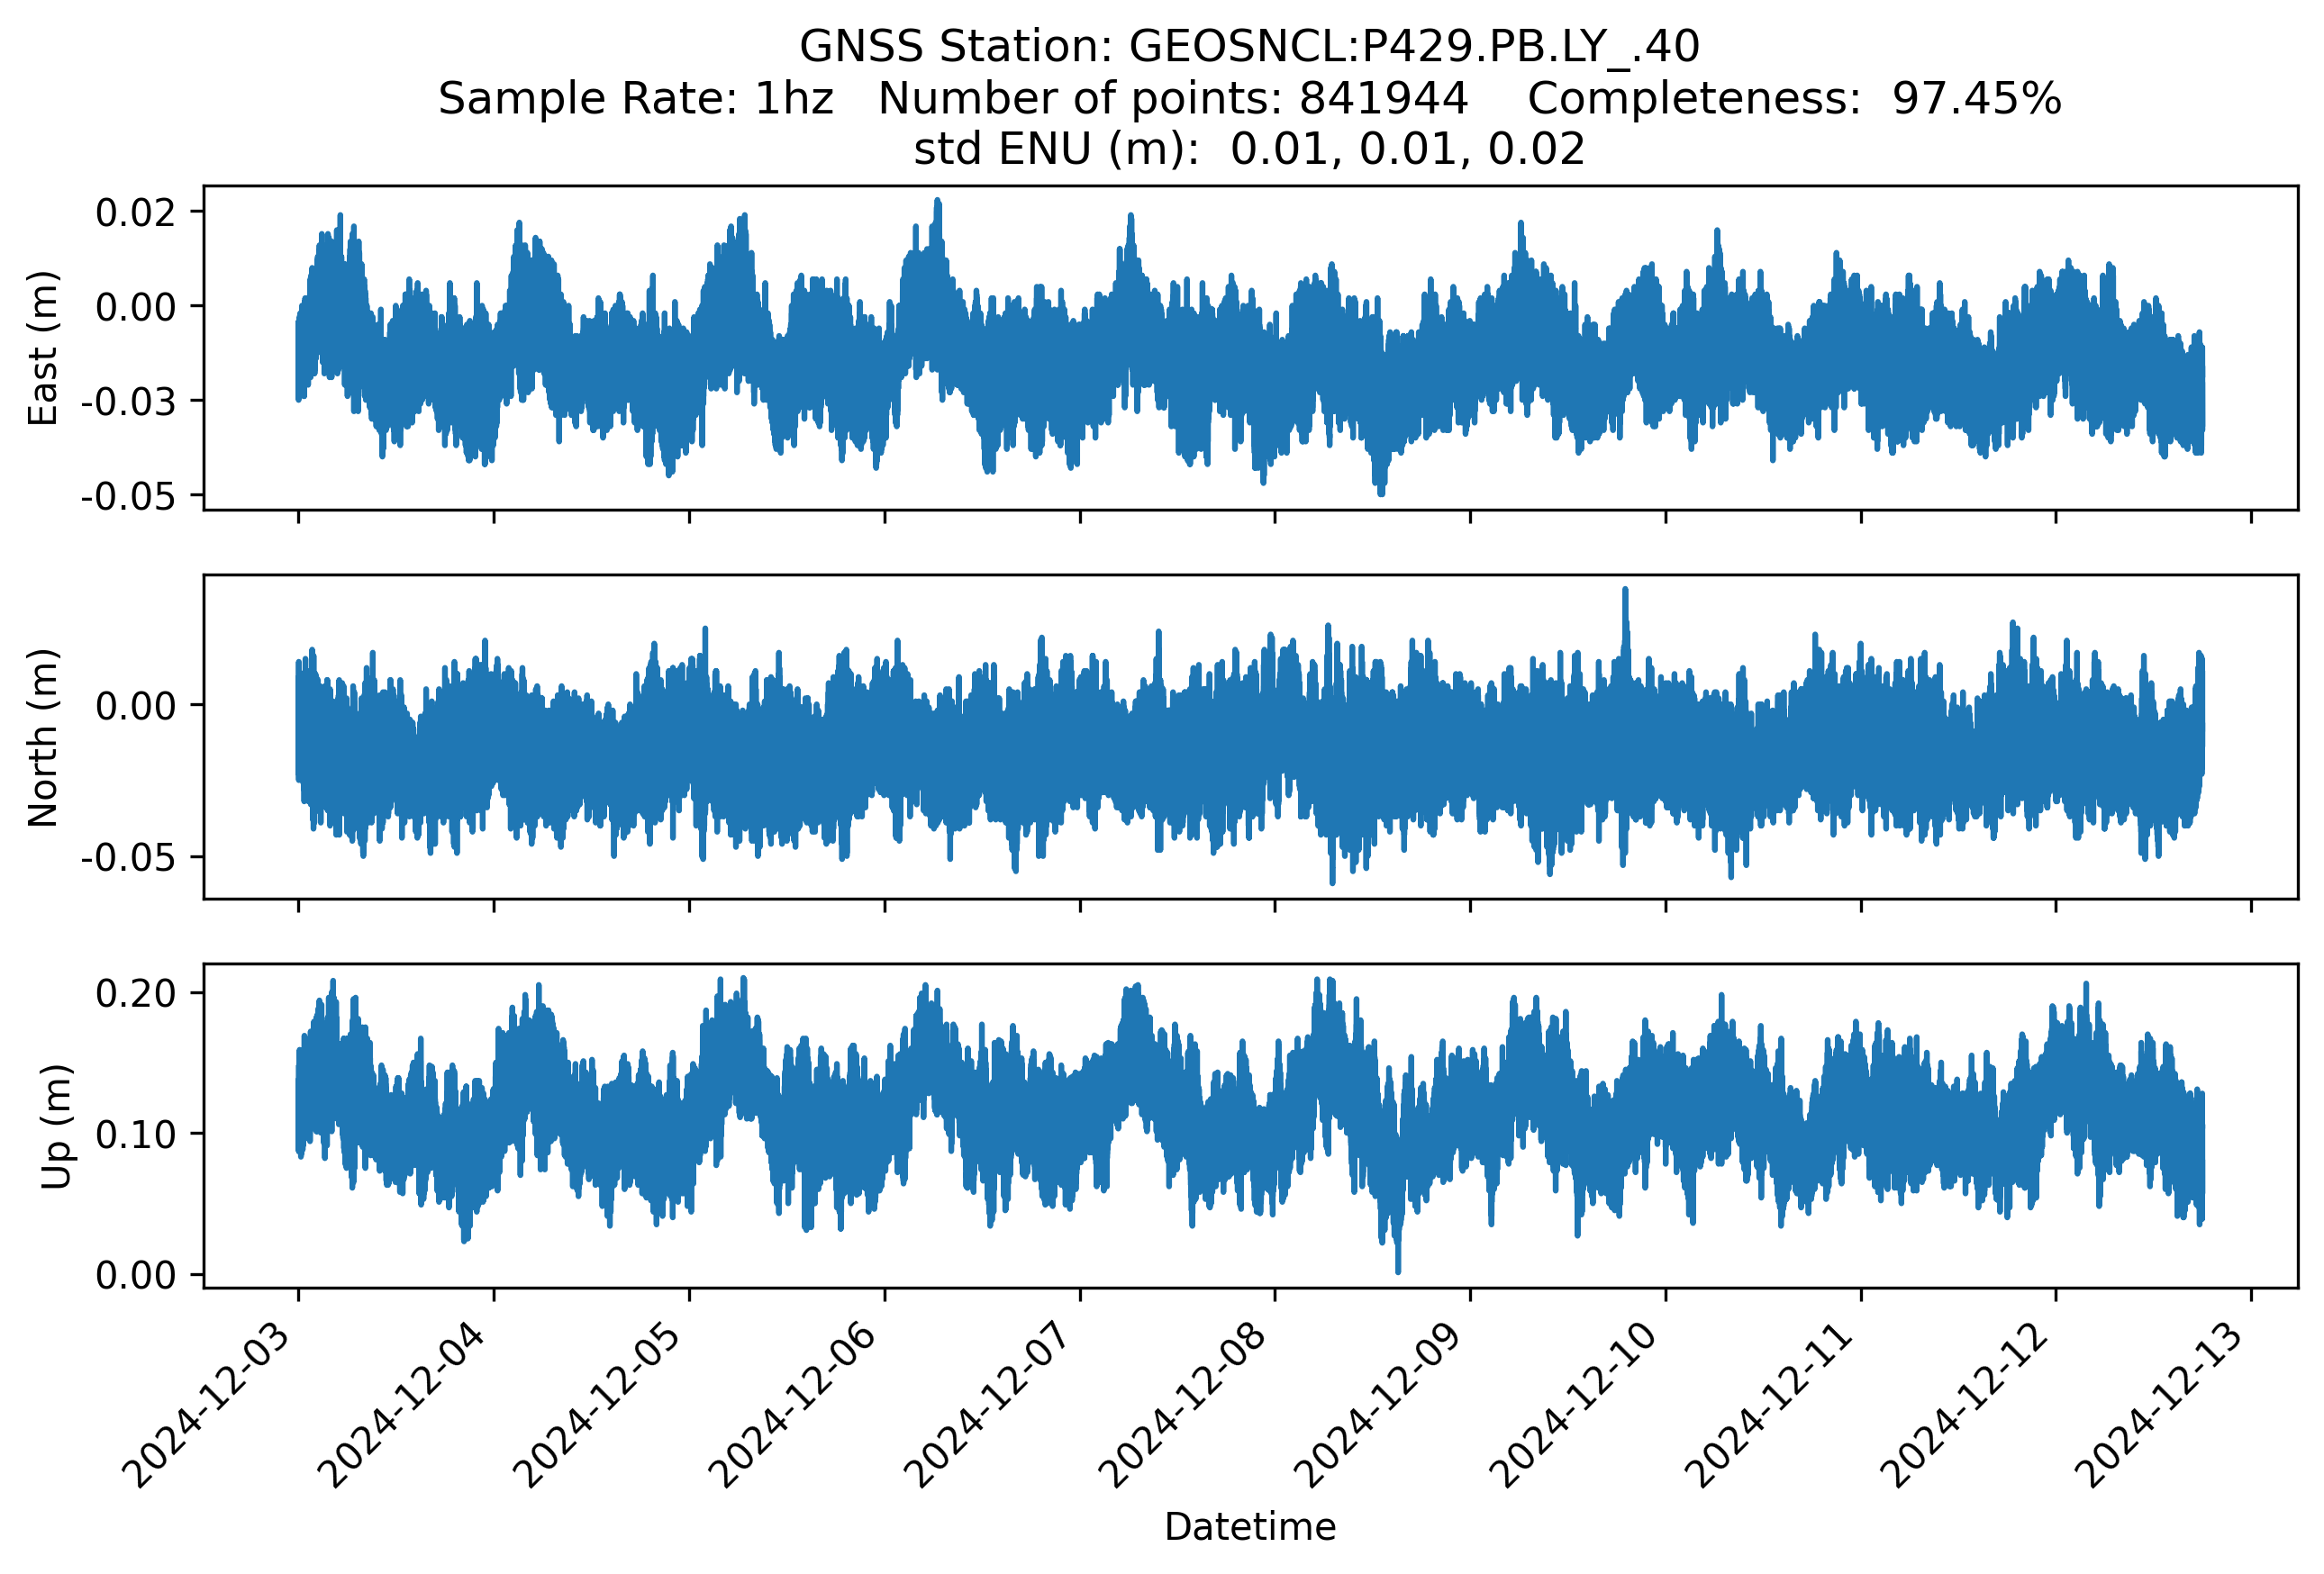
Task: Click the Completeness 97.45% text
Action: tap(1794, 99)
